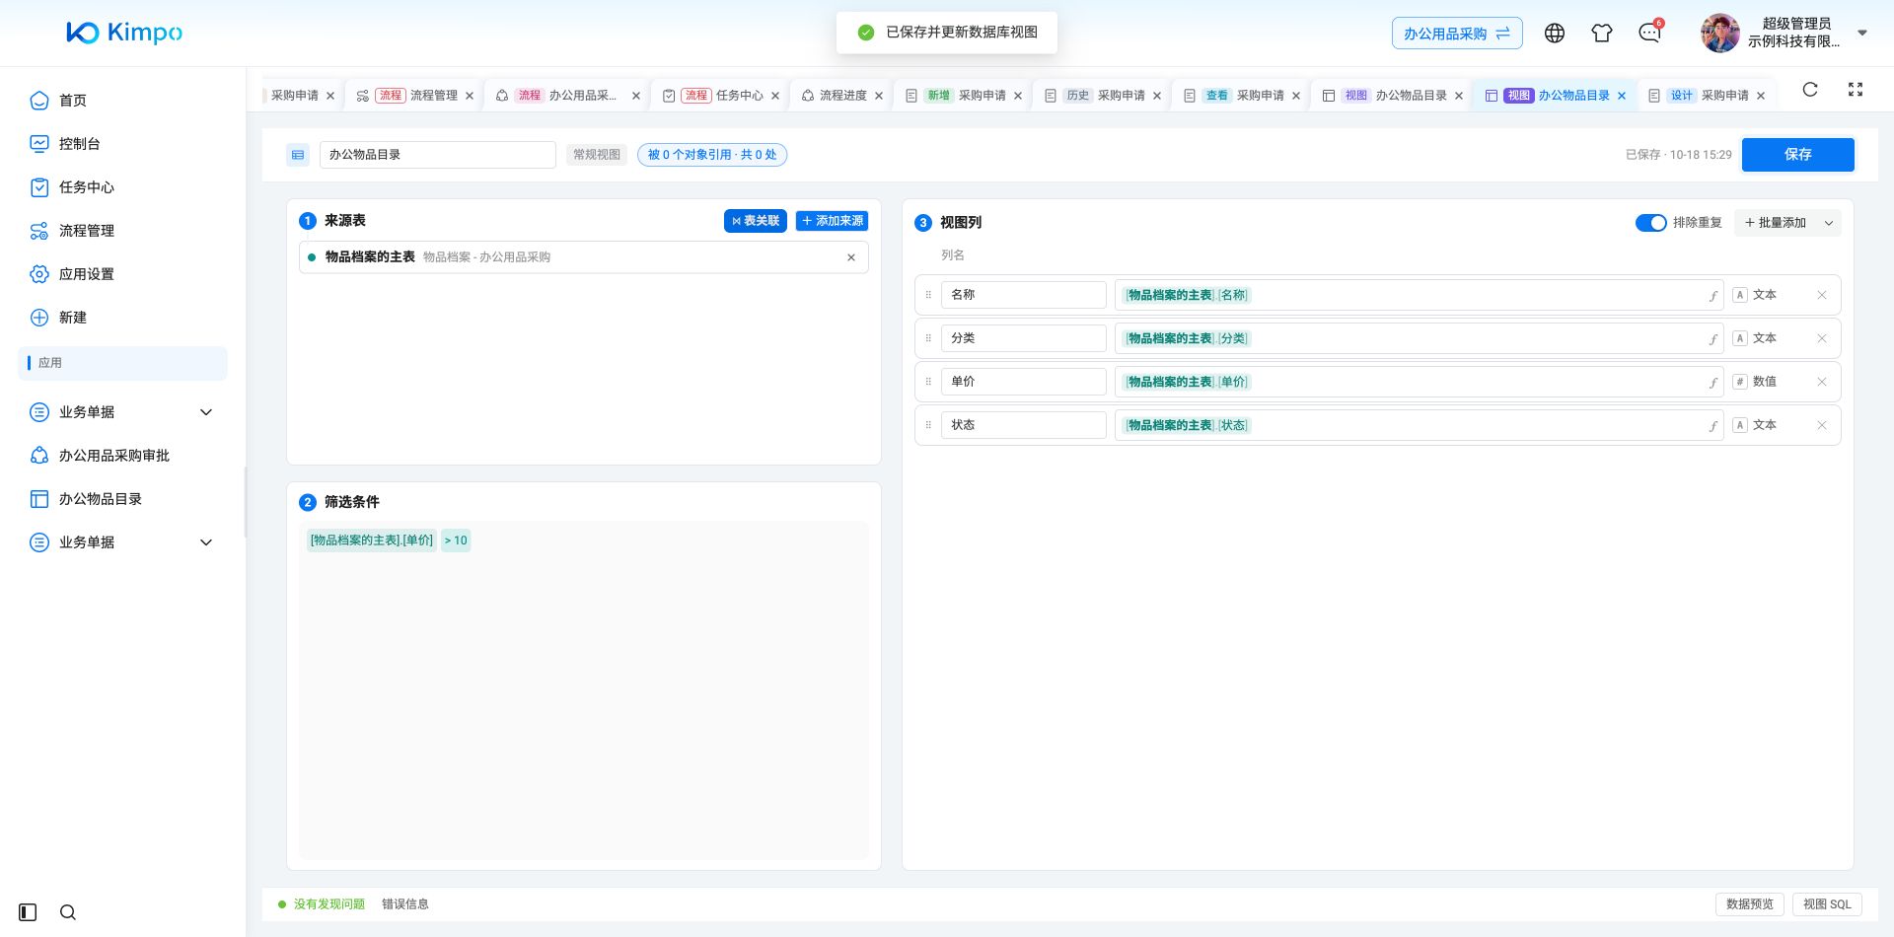Viewport: 1894px width, 937px height.
Task: Remove the 物品档案的主表 source table
Action: click(851, 257)
